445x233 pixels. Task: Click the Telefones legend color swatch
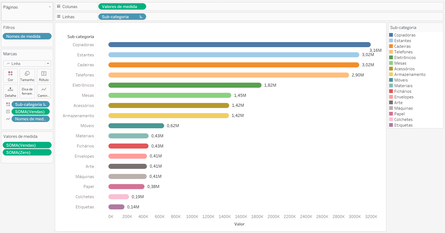tap(391, 52)
